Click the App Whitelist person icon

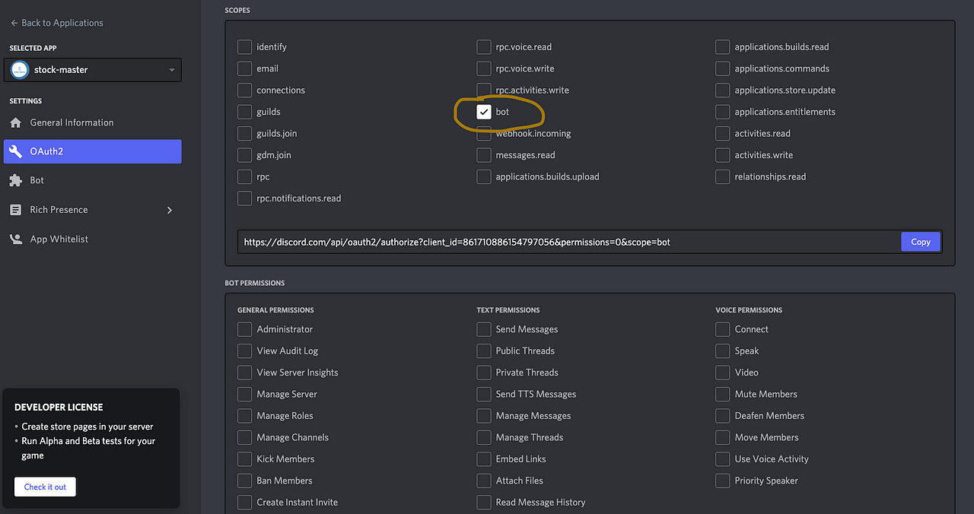(15, 239)
